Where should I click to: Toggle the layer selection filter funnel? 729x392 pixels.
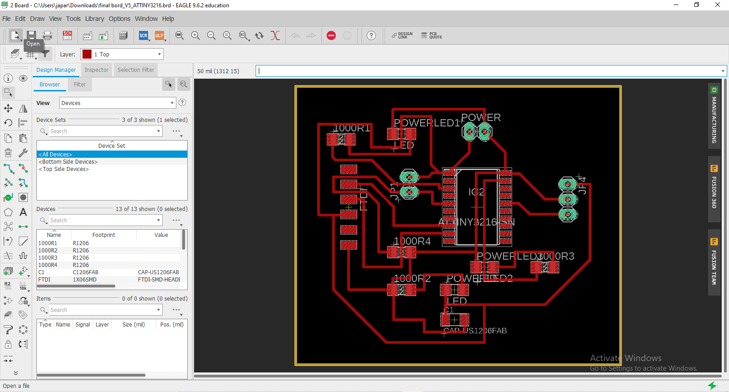(46, 54)
